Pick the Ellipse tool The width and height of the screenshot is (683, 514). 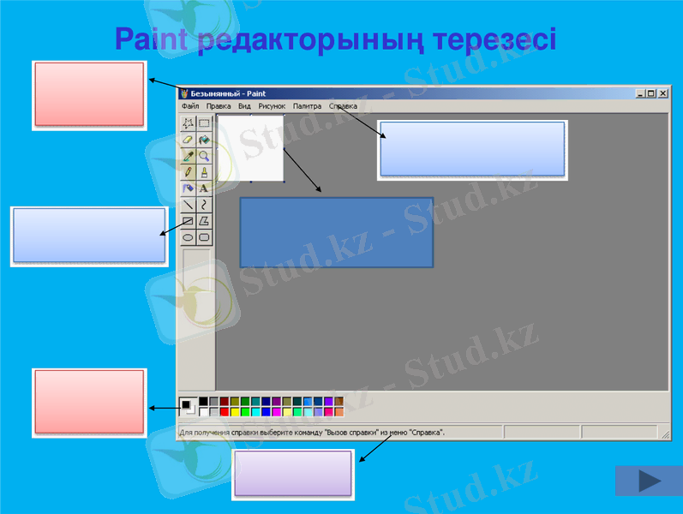coord(189,236)
